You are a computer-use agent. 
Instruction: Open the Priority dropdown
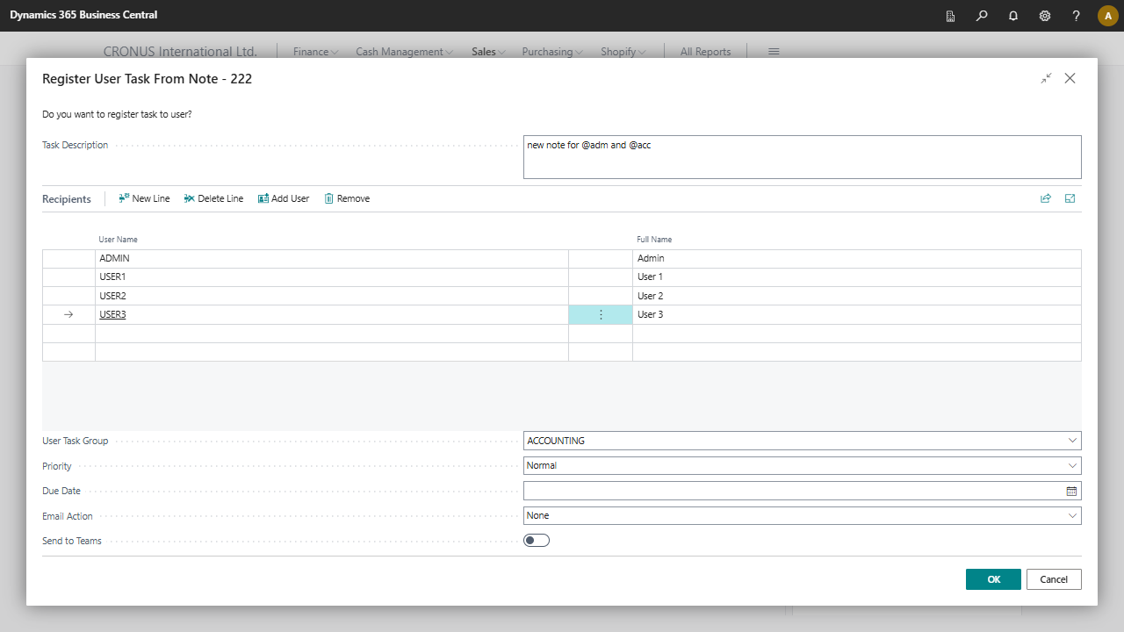[x=1072, y=466]
